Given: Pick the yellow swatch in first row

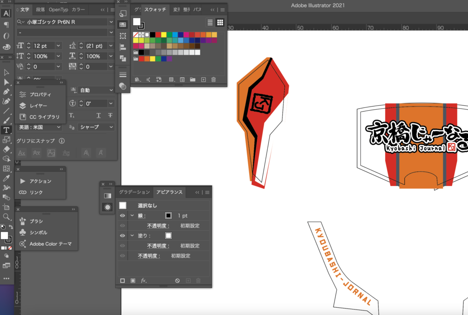Looking at the screenshot, I should (x=164, y=35).
